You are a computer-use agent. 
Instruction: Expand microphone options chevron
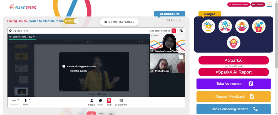tap(30, 100)
